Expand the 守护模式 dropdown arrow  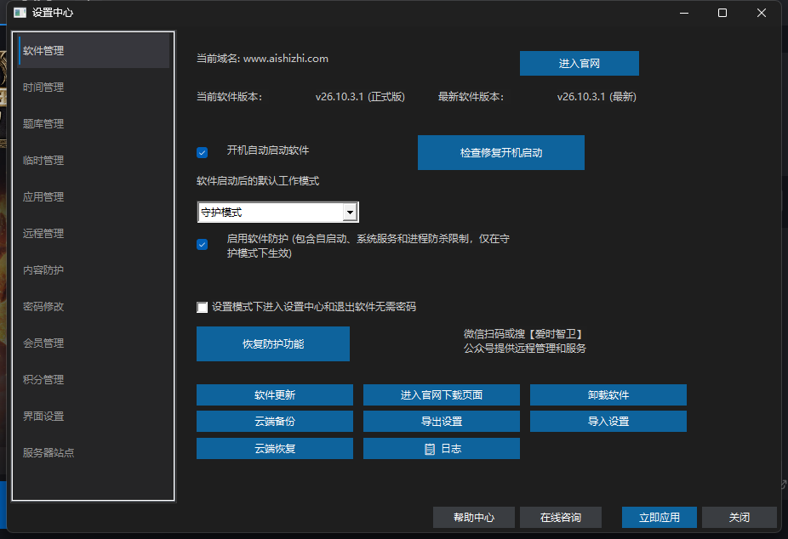point(350,213)
